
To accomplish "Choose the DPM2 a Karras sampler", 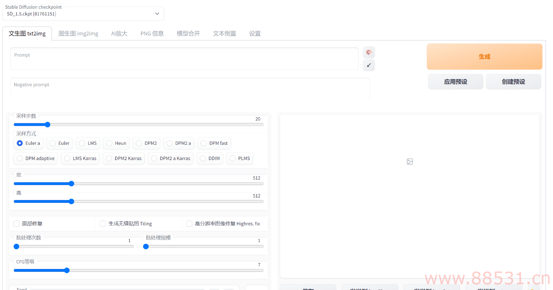I will pos(171,159).
